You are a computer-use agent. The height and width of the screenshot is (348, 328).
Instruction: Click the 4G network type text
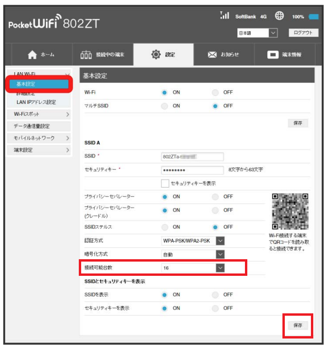point(263,17)
